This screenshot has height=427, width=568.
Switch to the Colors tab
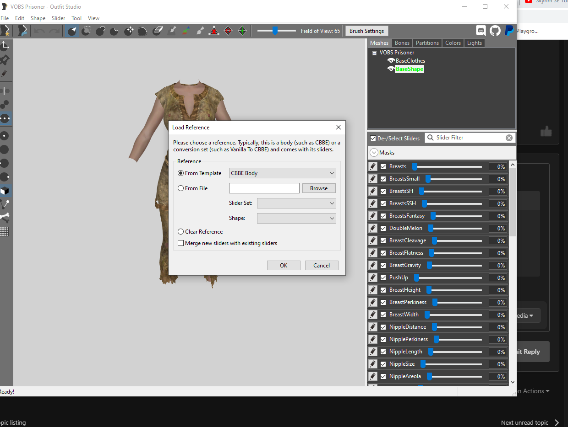coord(453,43)
